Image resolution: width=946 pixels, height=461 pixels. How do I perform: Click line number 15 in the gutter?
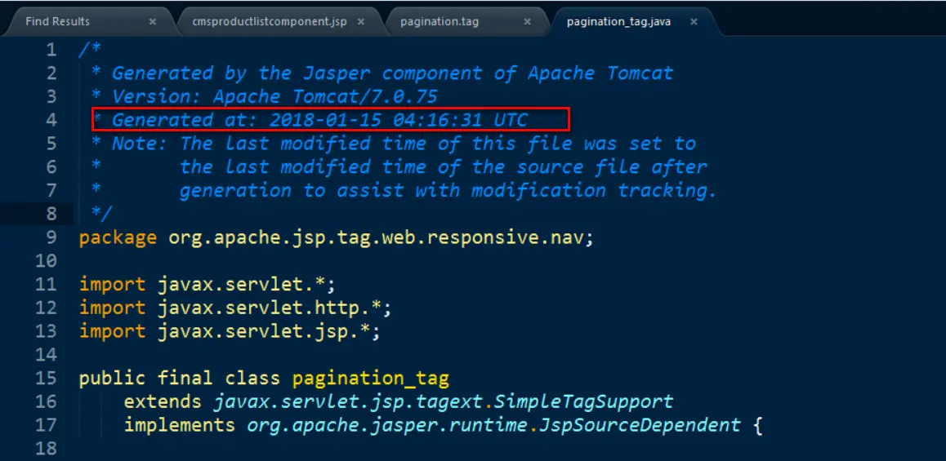pos(45,379)
